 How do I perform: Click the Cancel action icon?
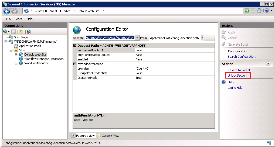click(224, 38)
